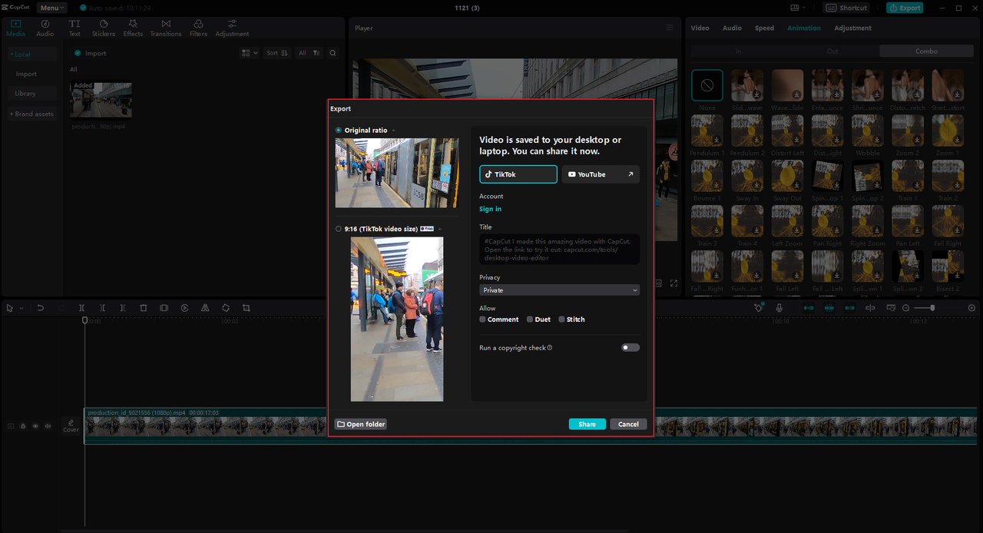
Task: Turn on the copyright check toggle
Action: tap(630, 348)
